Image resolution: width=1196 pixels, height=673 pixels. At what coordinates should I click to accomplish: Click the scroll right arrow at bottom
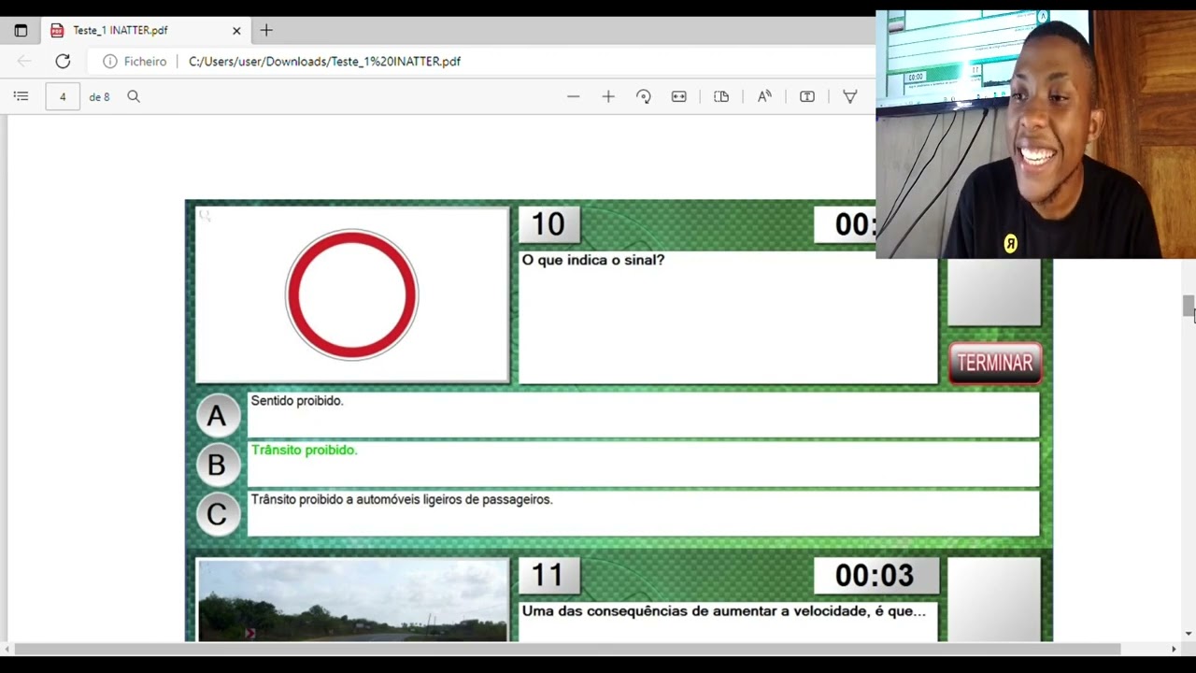pyautogui.click(x=1174, y=649)
